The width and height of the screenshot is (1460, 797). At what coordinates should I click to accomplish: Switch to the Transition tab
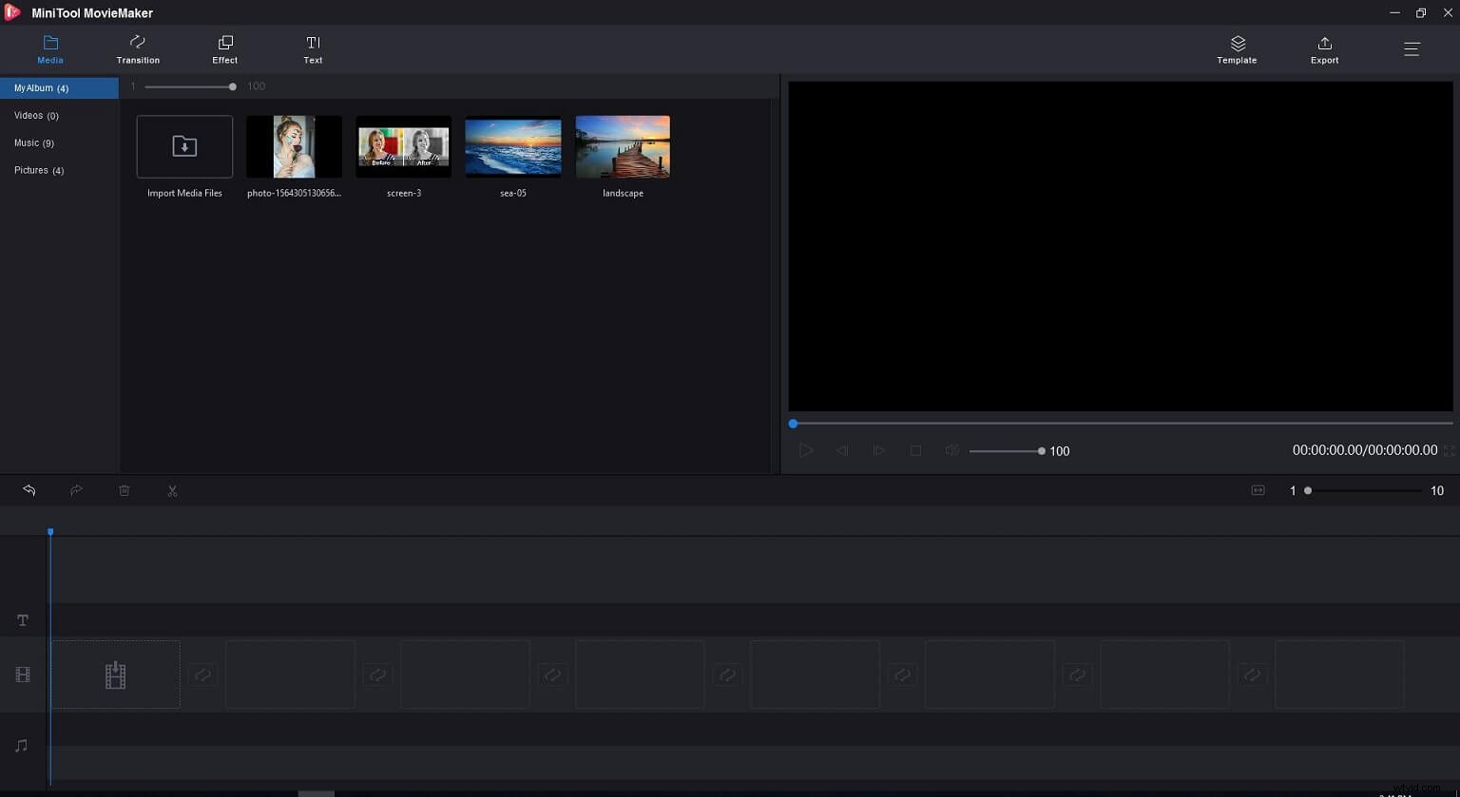click(137, 48)
